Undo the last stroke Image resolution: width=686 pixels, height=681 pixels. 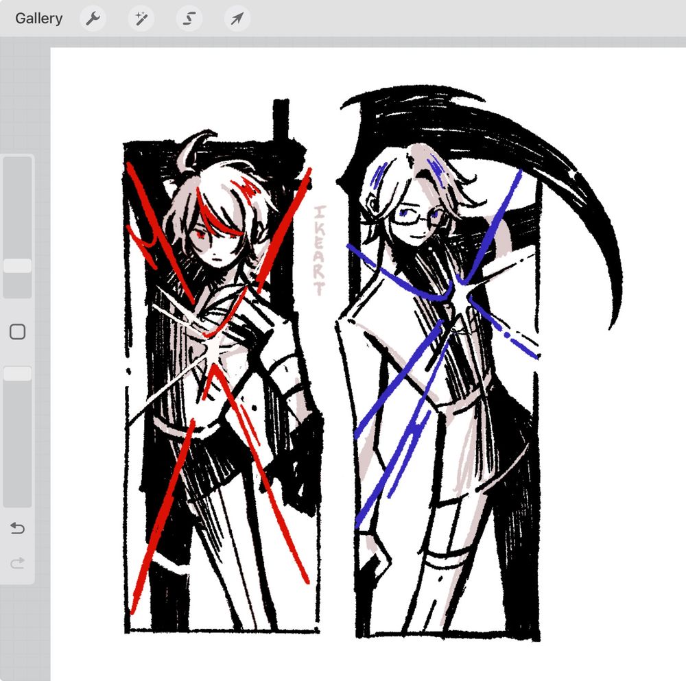pos(18,528)
